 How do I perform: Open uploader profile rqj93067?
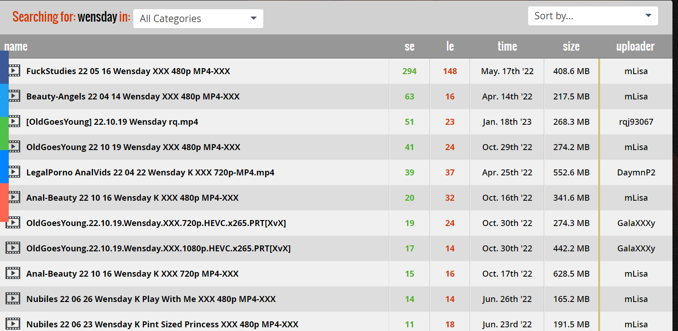[636, 122]
